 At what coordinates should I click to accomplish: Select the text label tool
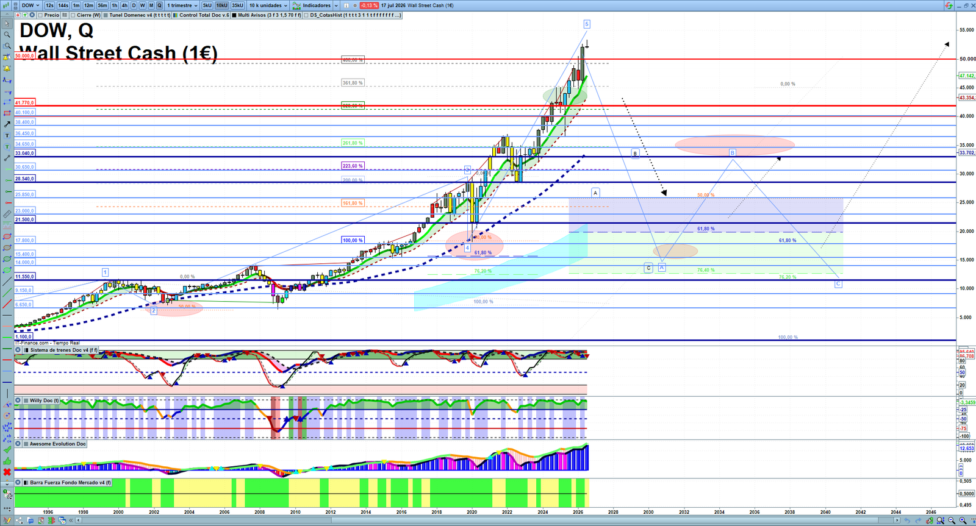(7, 135)
